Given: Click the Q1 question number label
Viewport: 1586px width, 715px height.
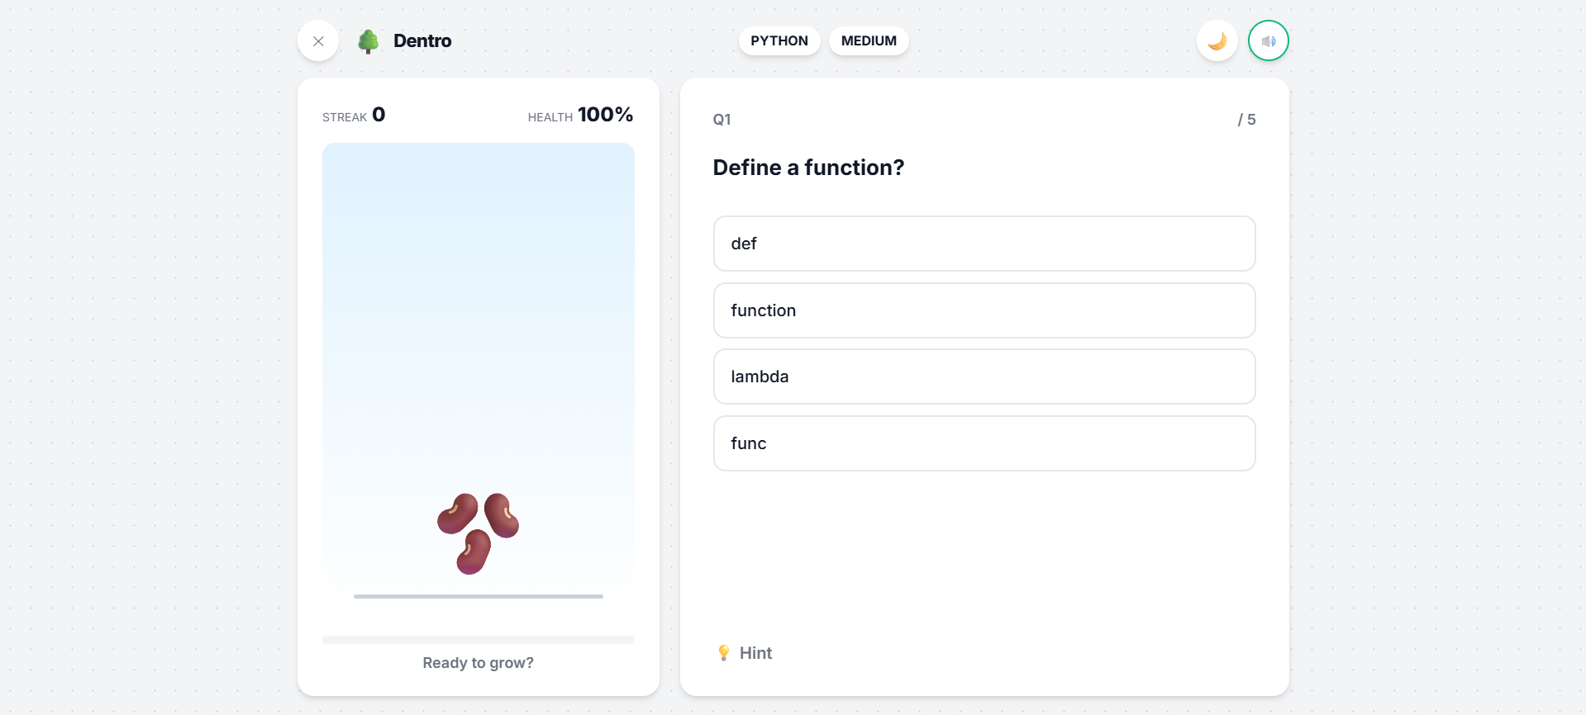Looking at the screenshot, I should (722, 120).
